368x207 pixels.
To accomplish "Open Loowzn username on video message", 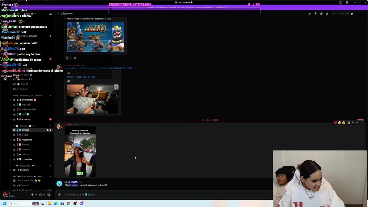I will (68, 124).
